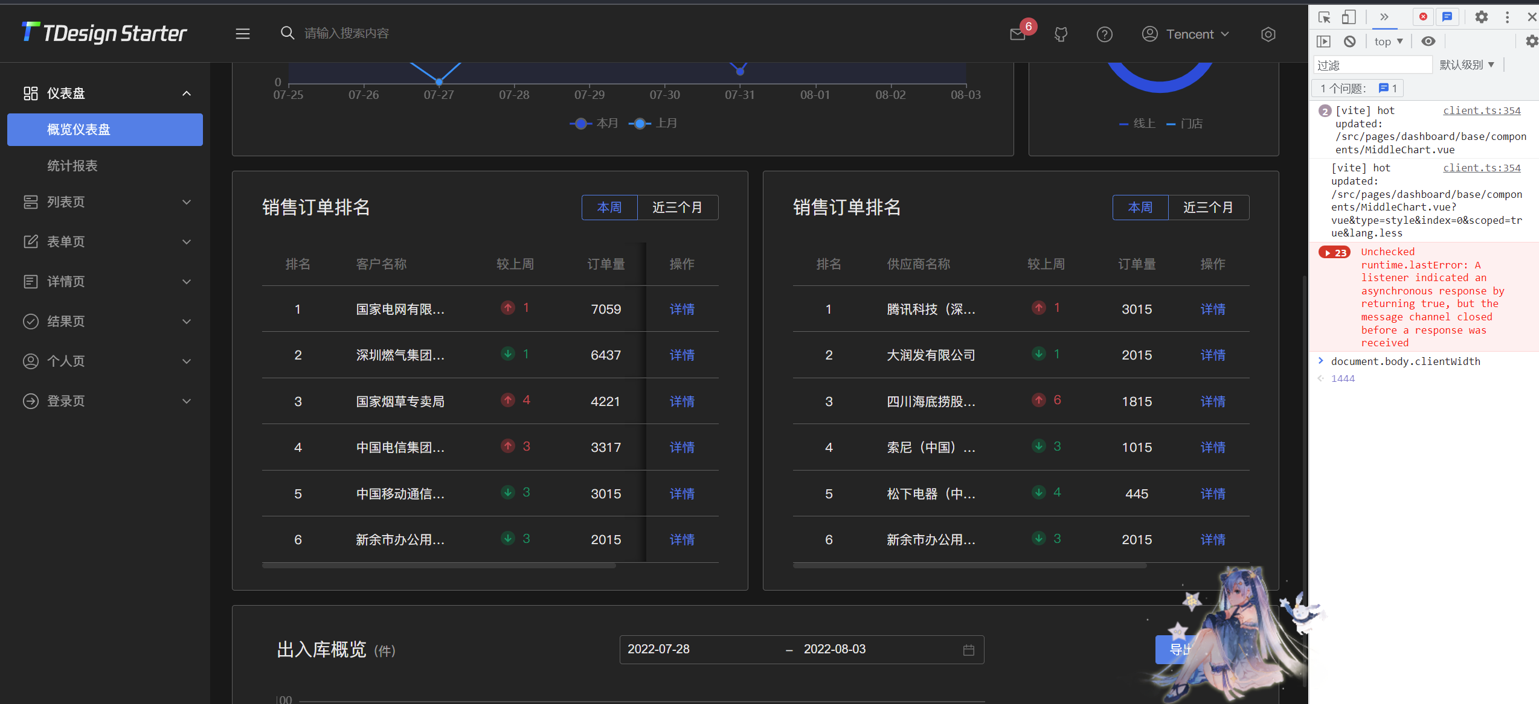Select the 统计报表 menu item
Viewport: 1539px width, 704px height.
coord(72,165)
